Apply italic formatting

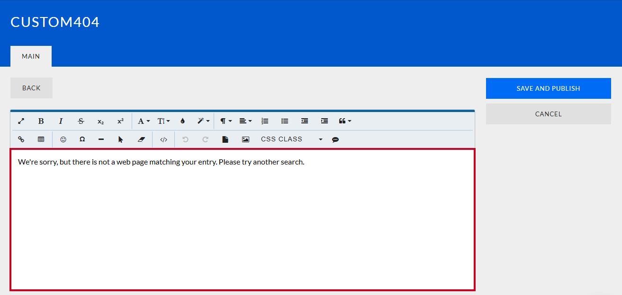click(61, 121)
